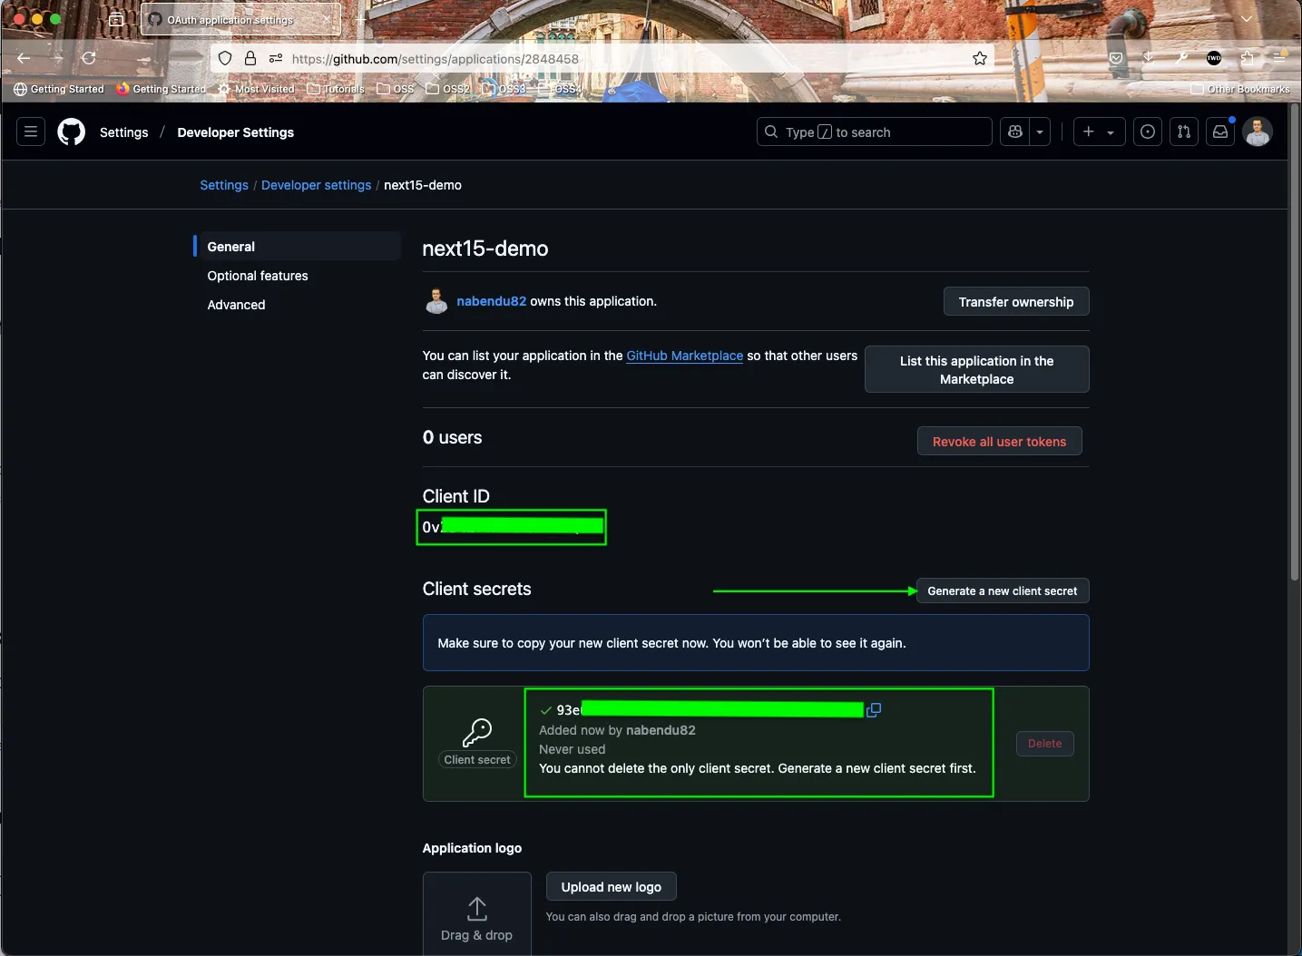Click the next15-demo application heading

point(485,249)
